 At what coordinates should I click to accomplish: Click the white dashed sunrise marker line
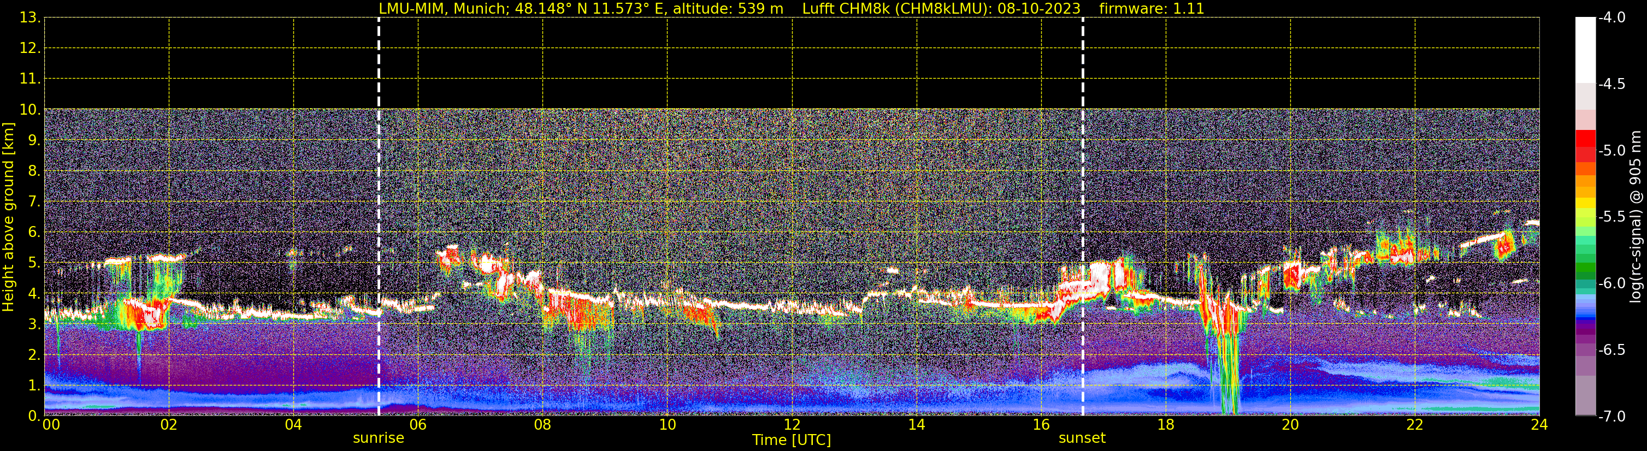[x=379, y=217]
